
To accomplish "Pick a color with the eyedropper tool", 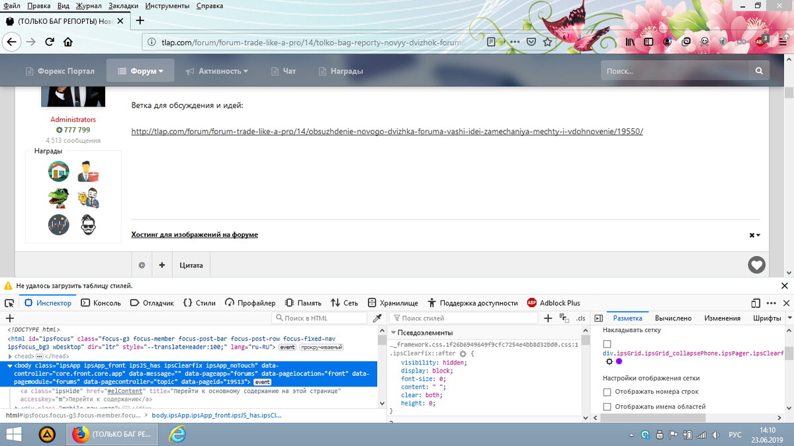I will click(377, 318).
